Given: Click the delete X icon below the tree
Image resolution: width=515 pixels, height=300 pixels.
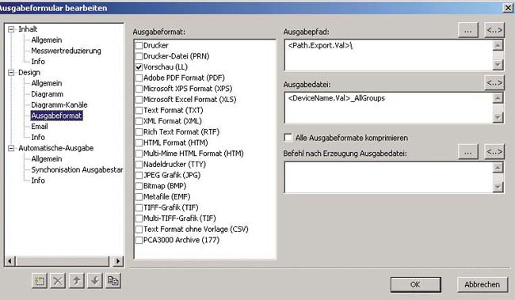Looking at the screenshot, I should tap(58, 281).
